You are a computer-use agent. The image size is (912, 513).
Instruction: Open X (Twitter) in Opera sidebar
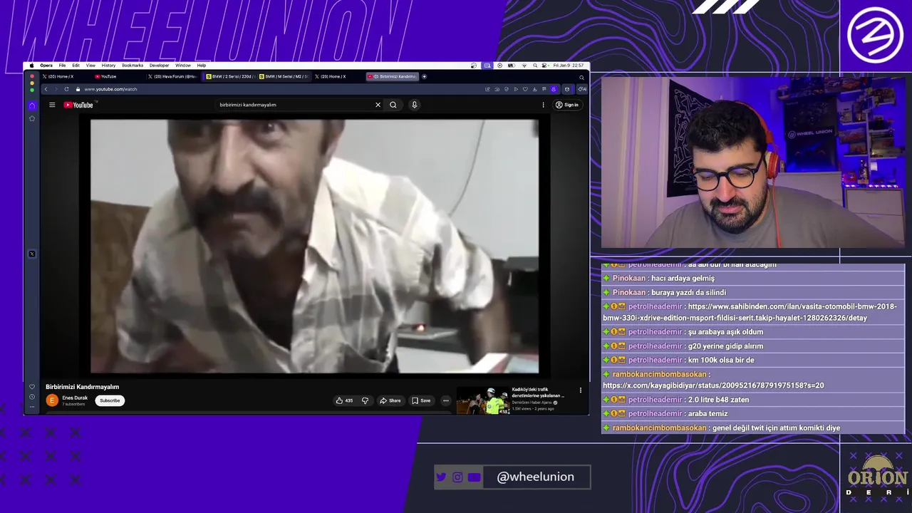click(x=31, y=254)
